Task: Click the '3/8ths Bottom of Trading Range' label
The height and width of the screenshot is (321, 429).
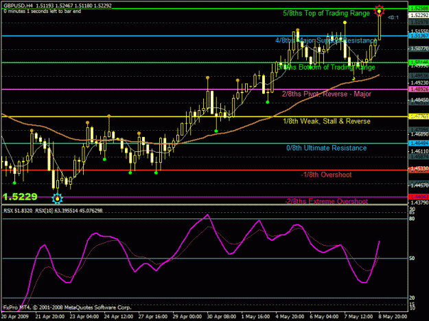Action: pyautogui.click(x=327, y=67)
